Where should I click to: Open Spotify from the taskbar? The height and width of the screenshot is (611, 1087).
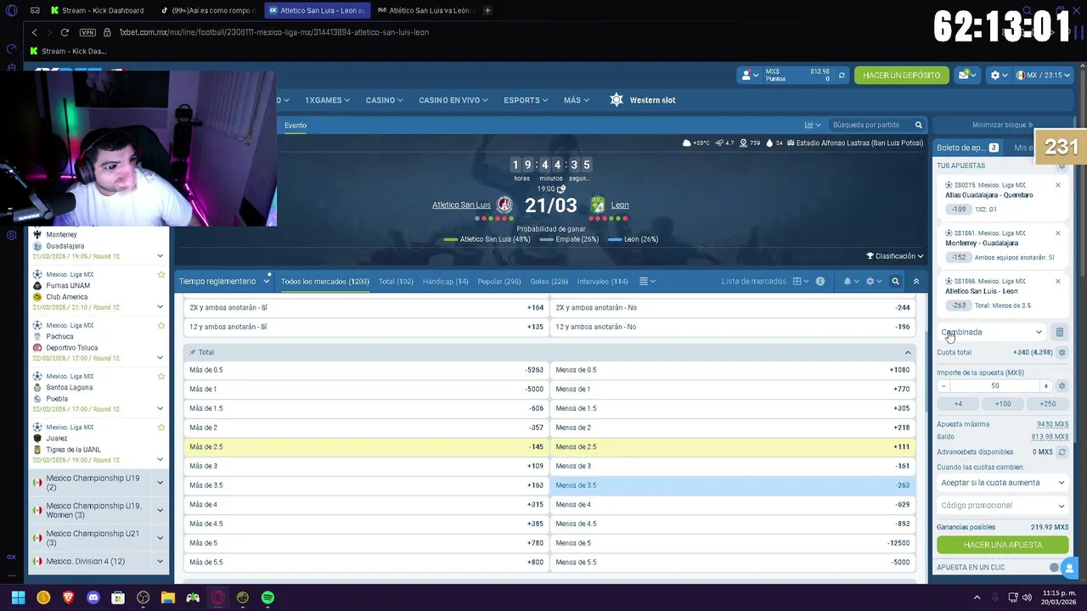pos(268,597)
